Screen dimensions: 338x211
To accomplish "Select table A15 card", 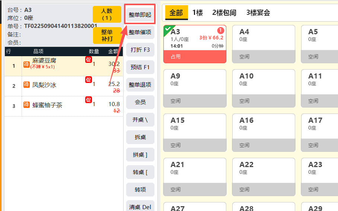I will tap(195, 133).
